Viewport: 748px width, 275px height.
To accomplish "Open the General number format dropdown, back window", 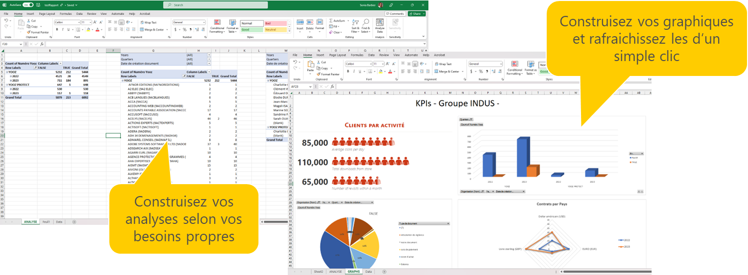I will pyautogui.click(x=204, y=22).
